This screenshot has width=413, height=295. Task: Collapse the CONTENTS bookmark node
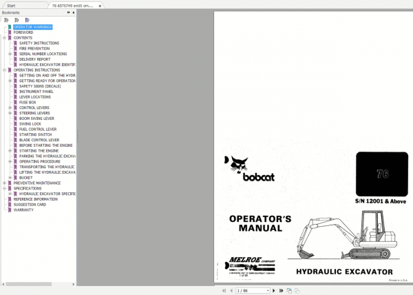point(4,38)
